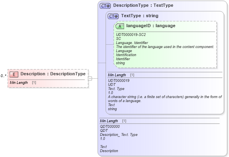Click 'UDT0000019-SC2' text
The height and width of the screenshot is (157, 229).
pyautogui.click(x=131, y=35)
